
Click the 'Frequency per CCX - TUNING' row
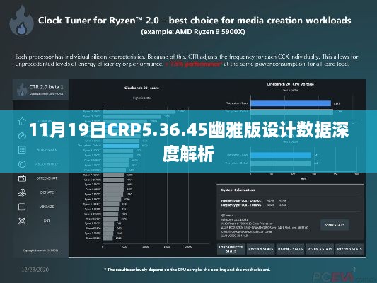[x=253, y=205]
